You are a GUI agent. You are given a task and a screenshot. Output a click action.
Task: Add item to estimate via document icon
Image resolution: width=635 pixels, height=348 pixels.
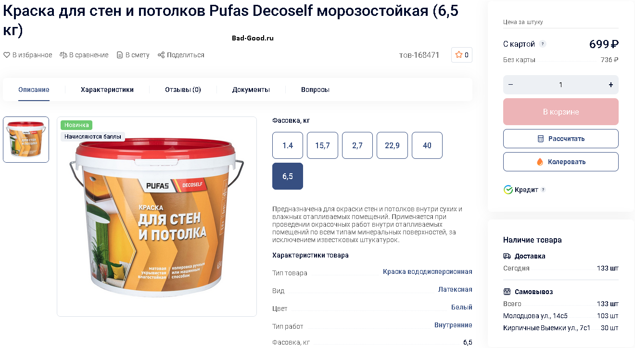[120, 55]
